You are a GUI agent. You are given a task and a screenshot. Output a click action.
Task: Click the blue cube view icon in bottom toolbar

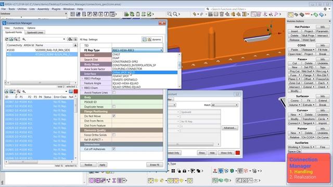pos(221,171)
